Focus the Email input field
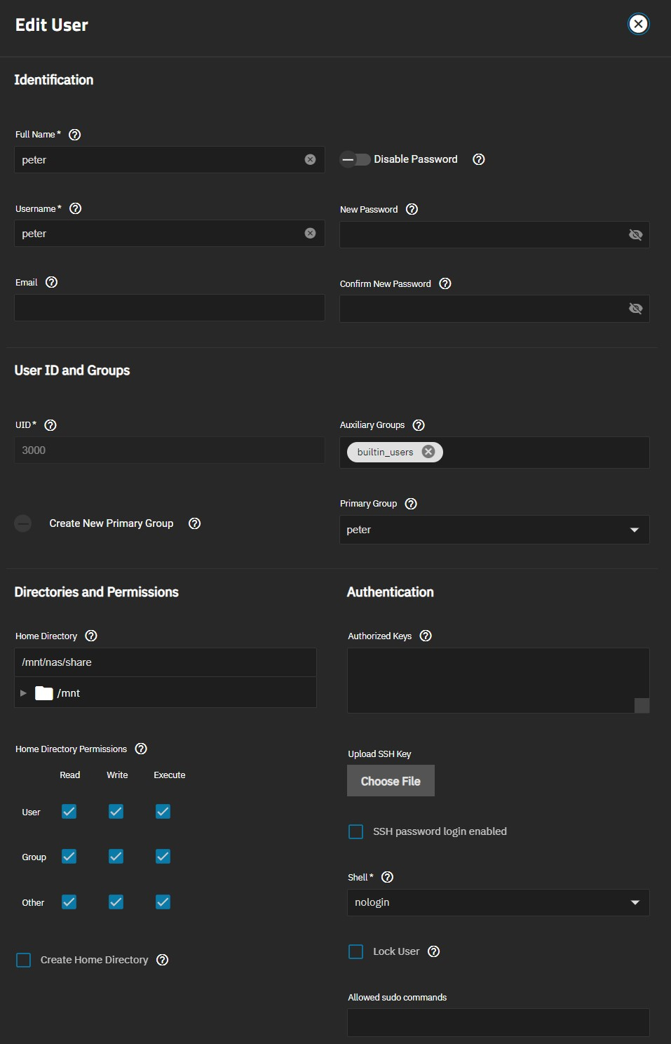 [170, 308]
